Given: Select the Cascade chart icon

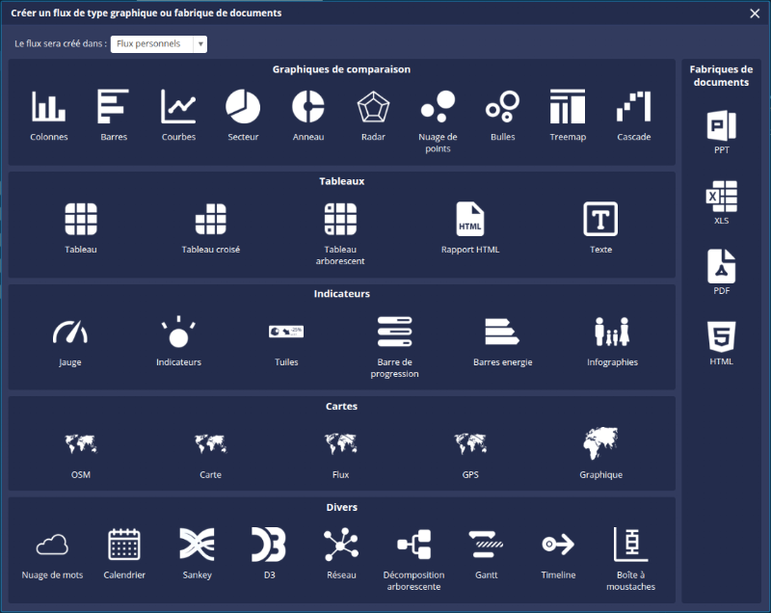Looking at the screenshot, I should coord(633,107).
